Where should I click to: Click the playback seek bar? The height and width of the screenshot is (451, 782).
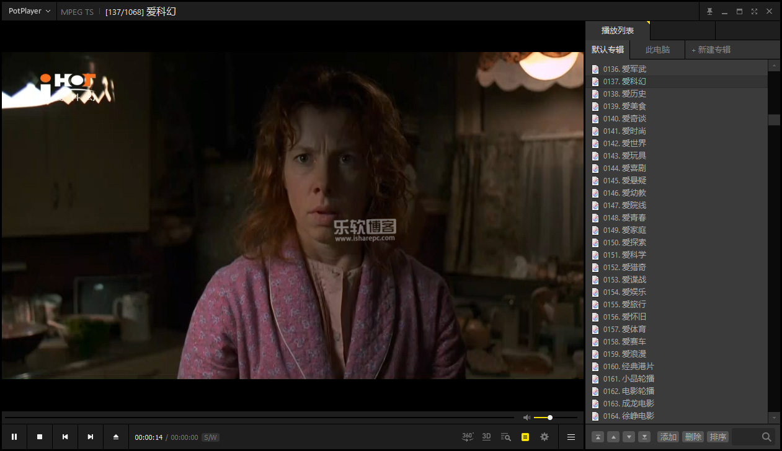(259, 418)
